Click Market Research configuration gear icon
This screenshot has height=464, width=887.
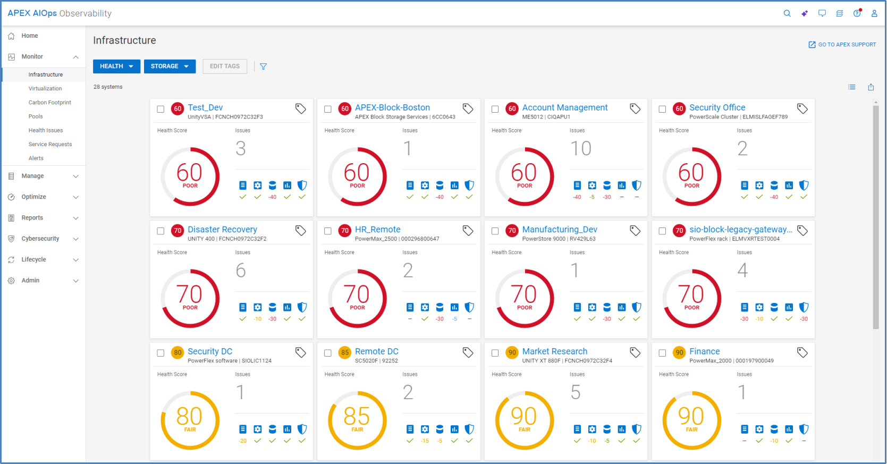pyautogui.click(x=592, y=429)
